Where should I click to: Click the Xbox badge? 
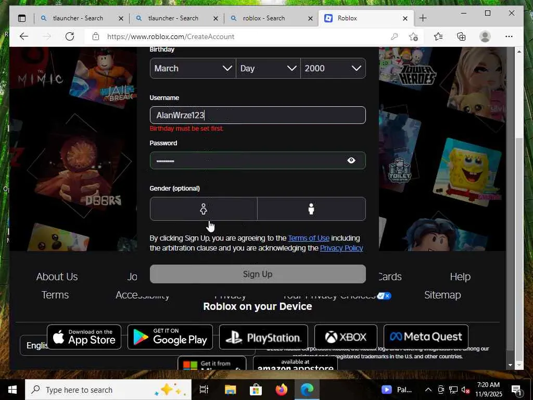[x=346, y=337]
